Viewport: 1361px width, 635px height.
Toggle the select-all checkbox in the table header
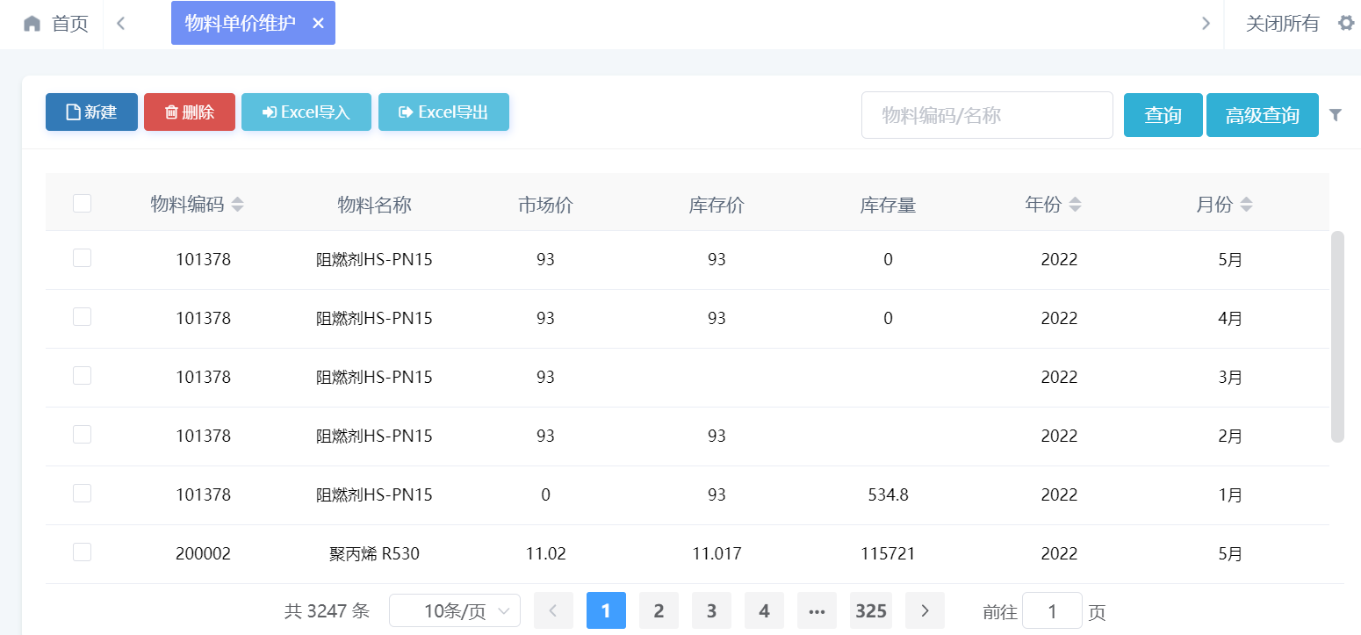(x=82, y=203)
